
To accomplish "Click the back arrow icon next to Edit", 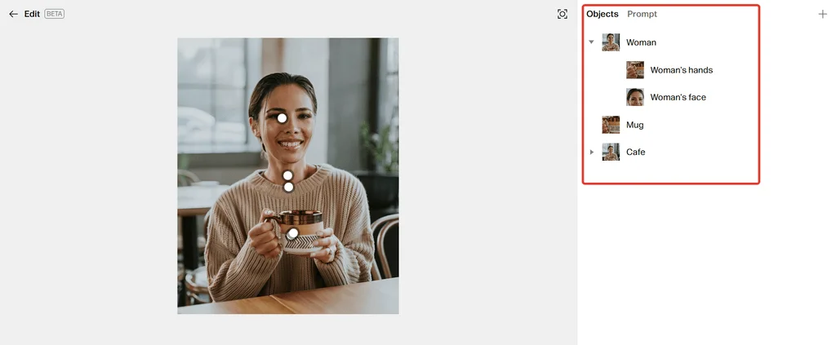I will coord(13,14).
